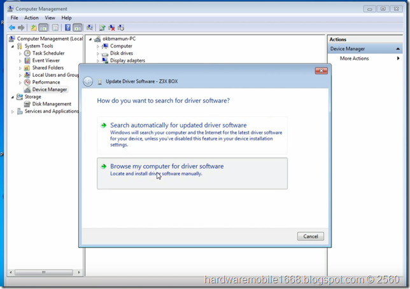Expand the Performance node arrow
The image size is (410, 289).
tap(20, 83)
